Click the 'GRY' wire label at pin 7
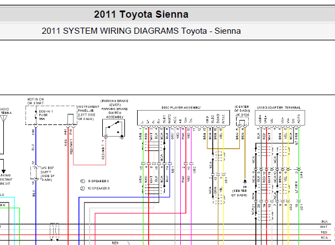The image size is (335, 245). point(172,137)
